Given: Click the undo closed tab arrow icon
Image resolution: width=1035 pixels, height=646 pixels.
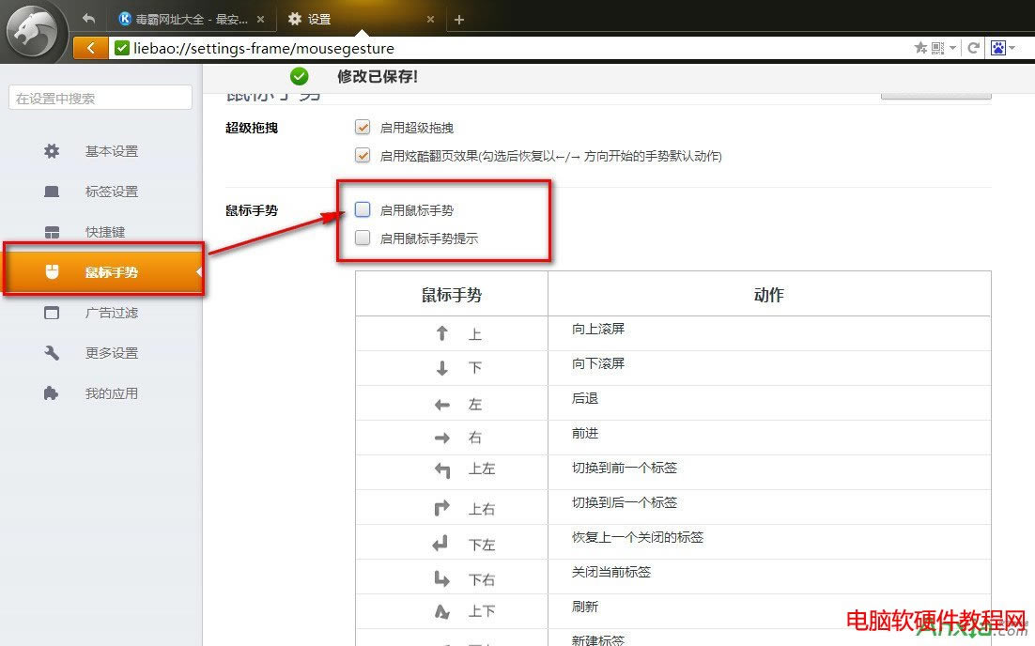Looking at the screenshot, I should point(89,19).
